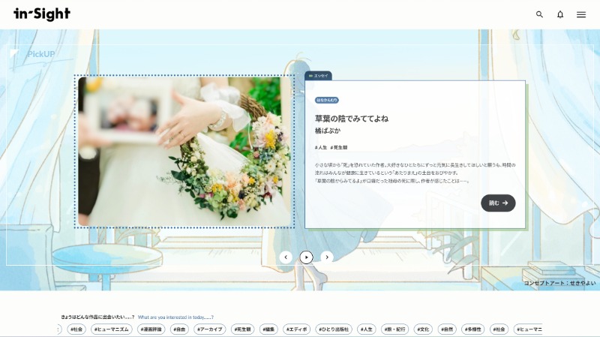This screenshot has height=337, width=600.
Task: Select the エッセイ category tab
Action: (318, 76)
